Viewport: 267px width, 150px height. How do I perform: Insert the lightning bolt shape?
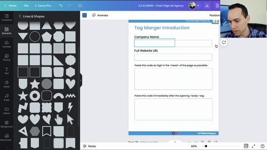(70, 107)
